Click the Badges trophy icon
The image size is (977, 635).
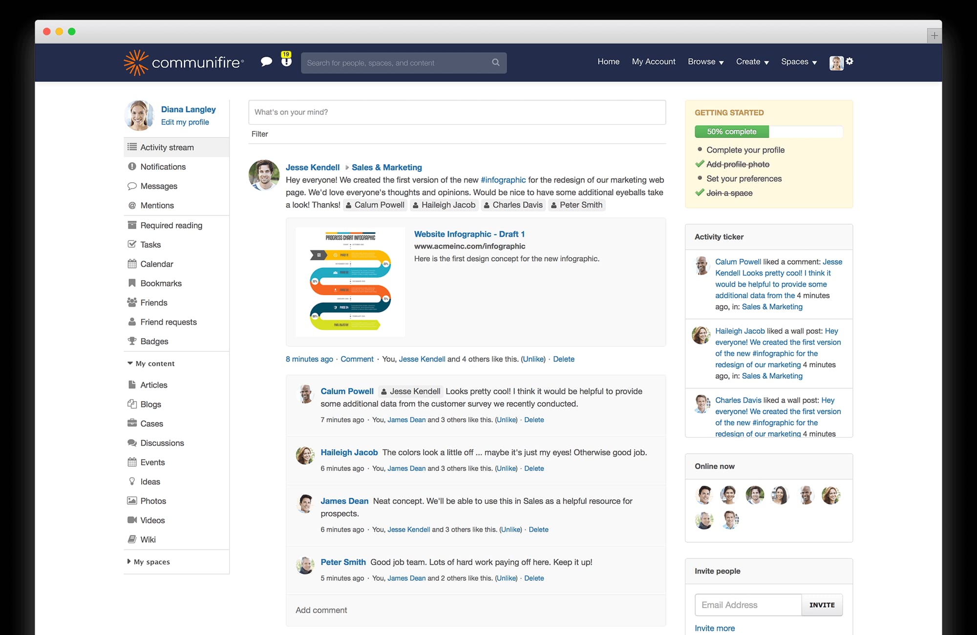pos(131,341)
